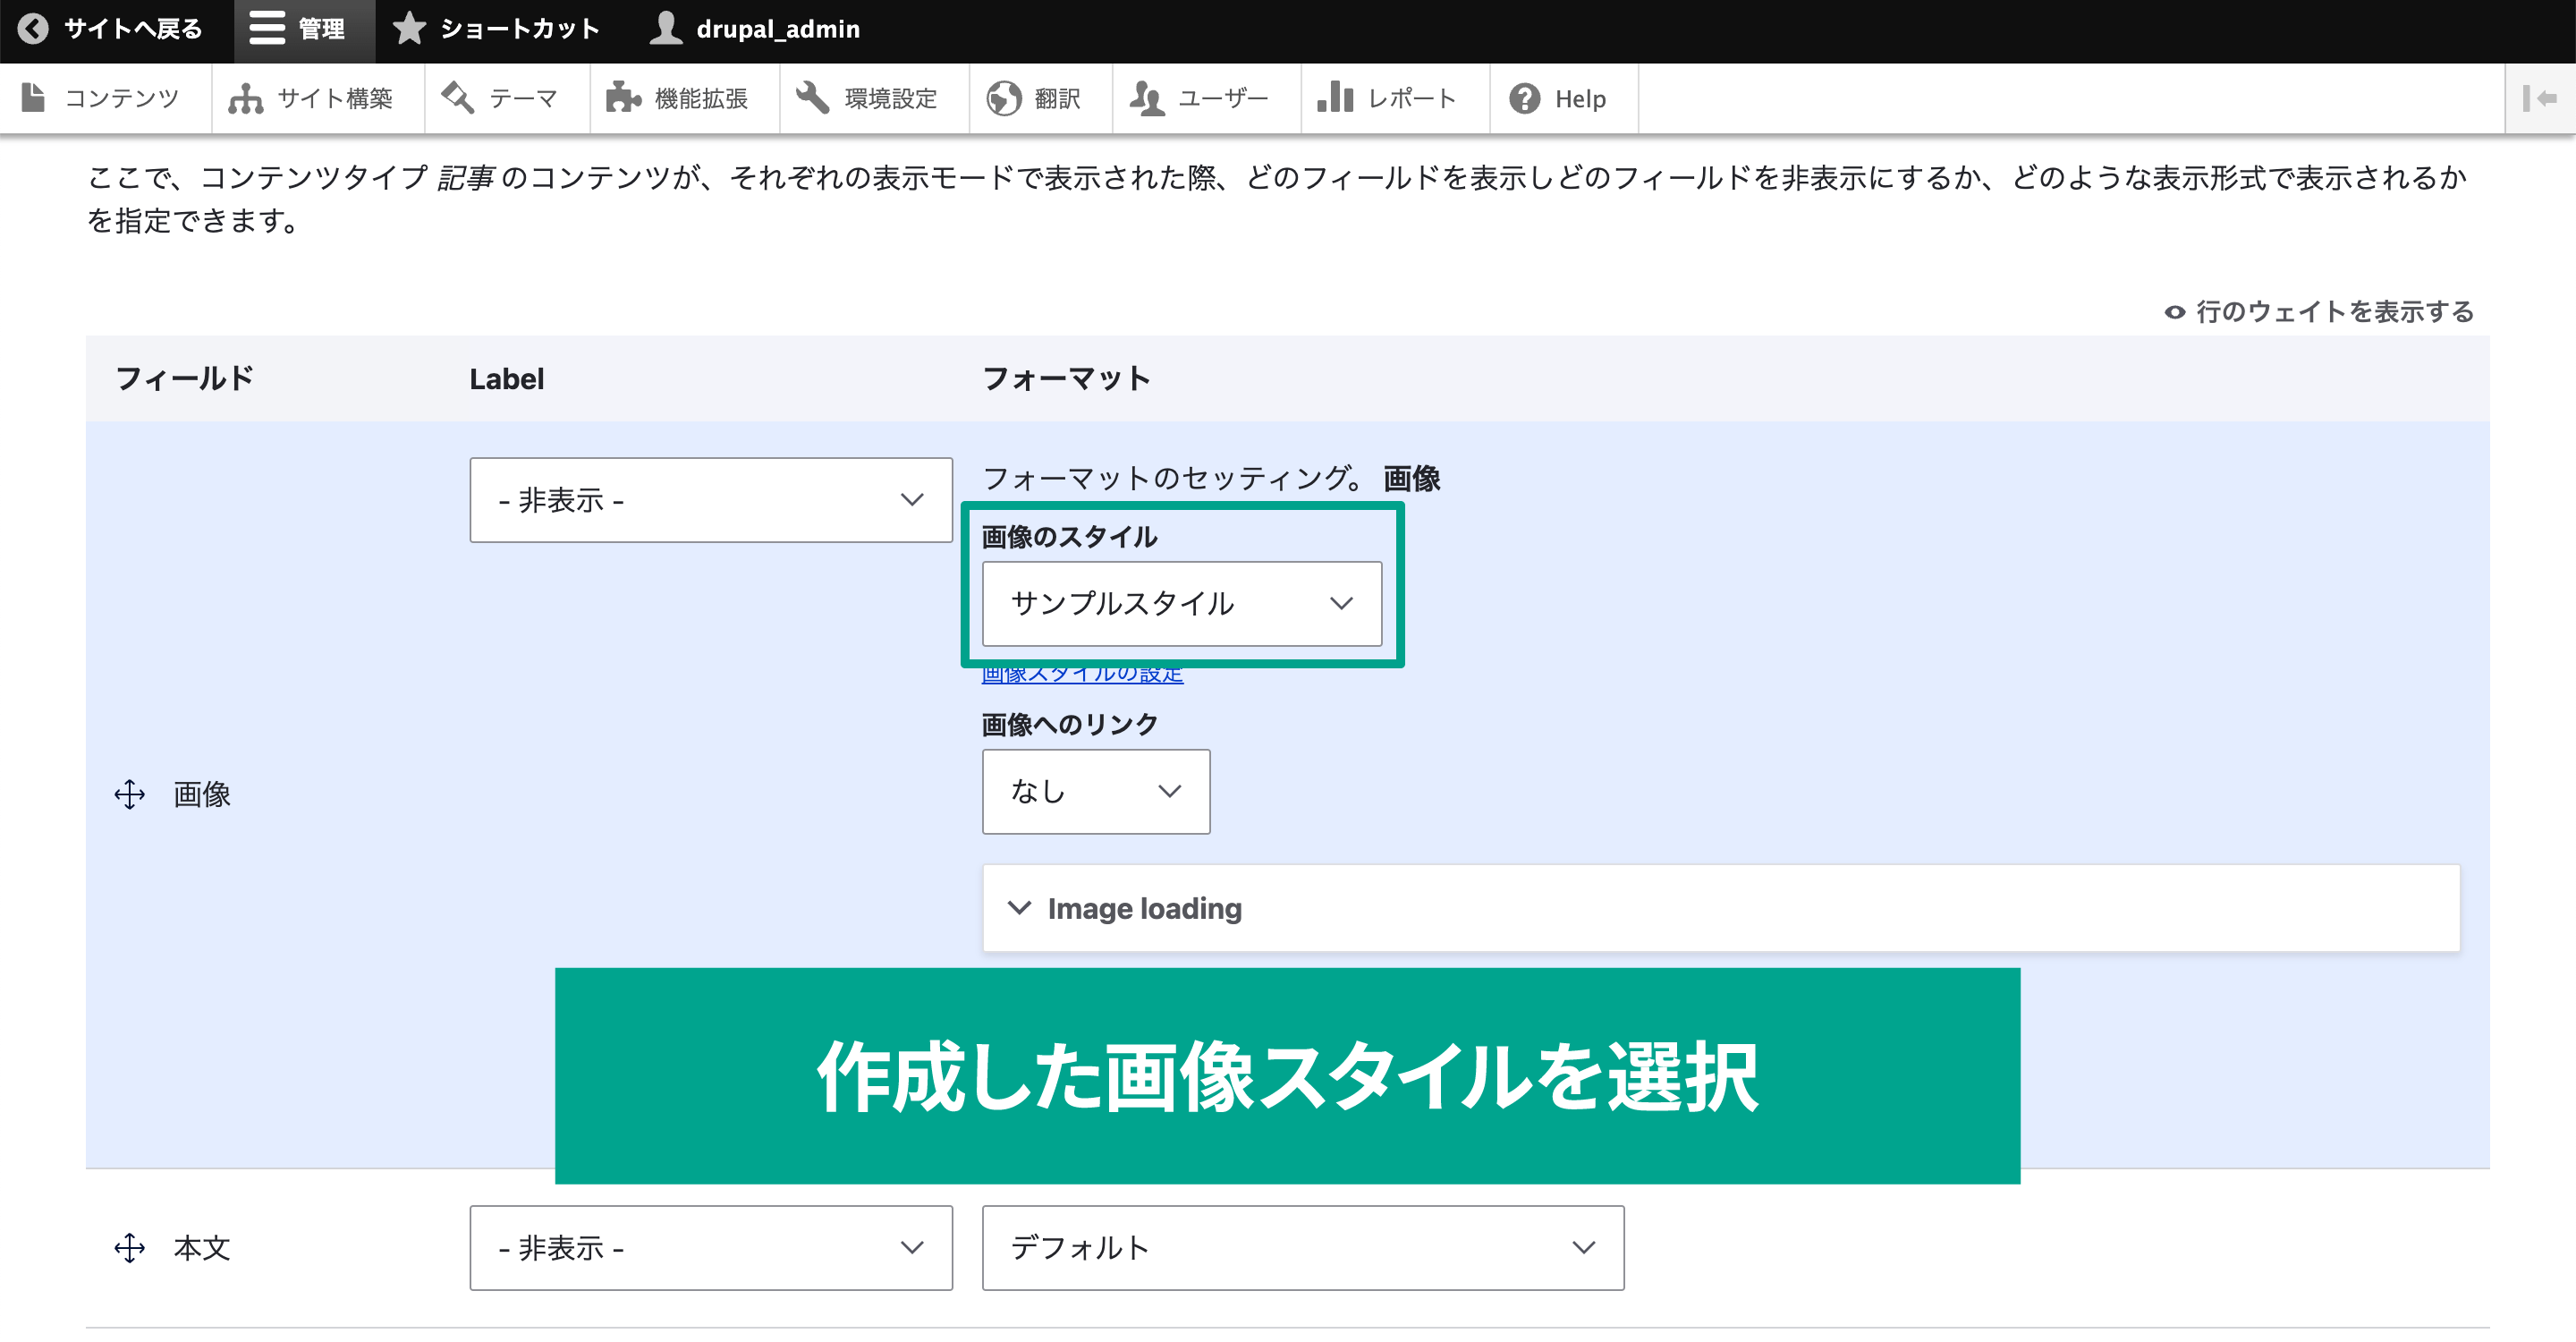
Task: Click the 環境設定 wrench icon
Action: (813, 98)
